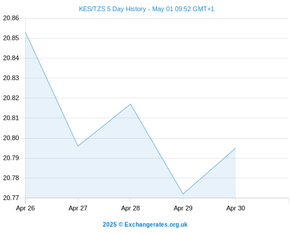Image resolution: width=290 pixels, height=234 pixels.
Task: Click the 20.84 y-axis label
Action: click(11, 58)
